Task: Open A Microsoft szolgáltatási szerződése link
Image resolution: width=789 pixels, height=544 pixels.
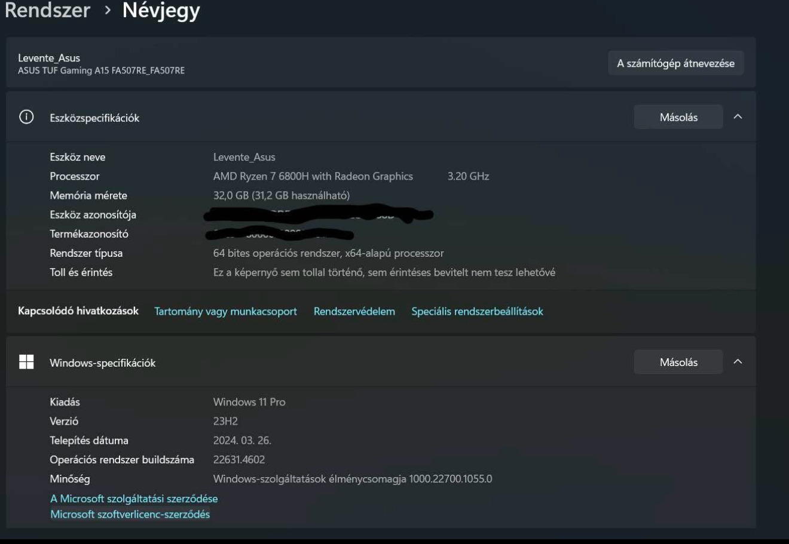Action: pos(134,499)
